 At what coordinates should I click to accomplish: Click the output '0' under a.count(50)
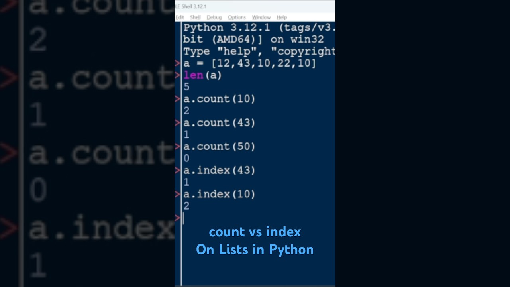[186, 159]
